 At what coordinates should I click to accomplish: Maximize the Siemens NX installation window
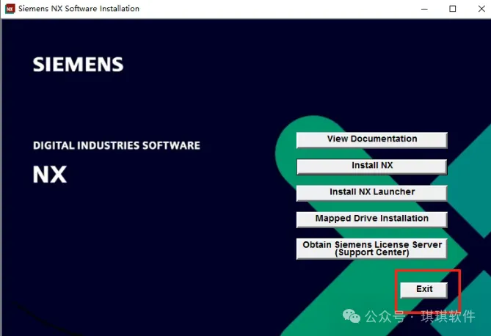(x=453, y=9)
